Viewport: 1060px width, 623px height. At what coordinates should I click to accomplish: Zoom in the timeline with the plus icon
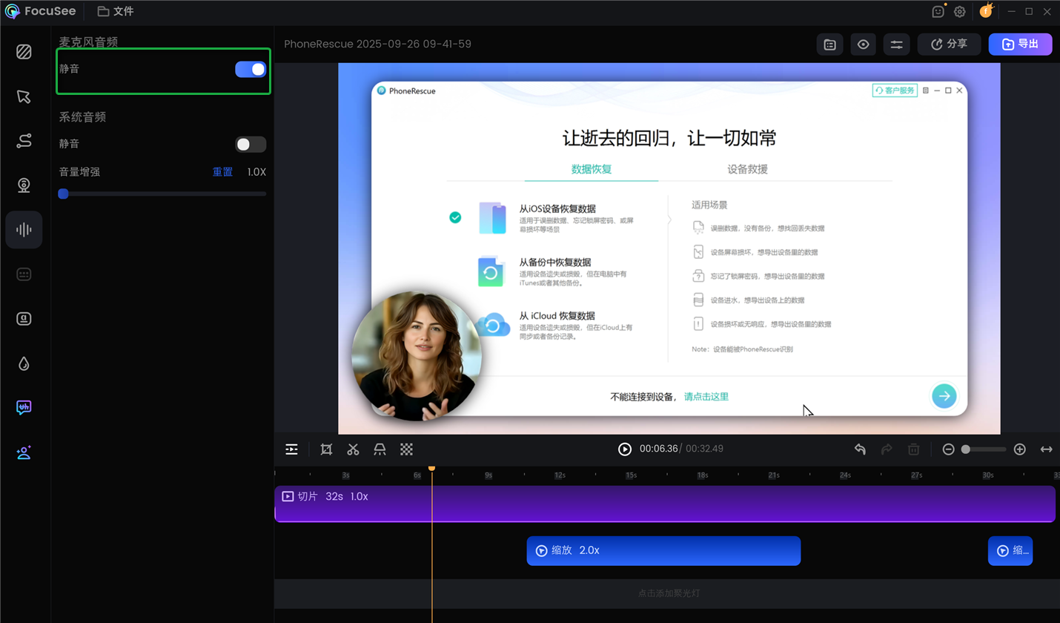point(1019,449)
